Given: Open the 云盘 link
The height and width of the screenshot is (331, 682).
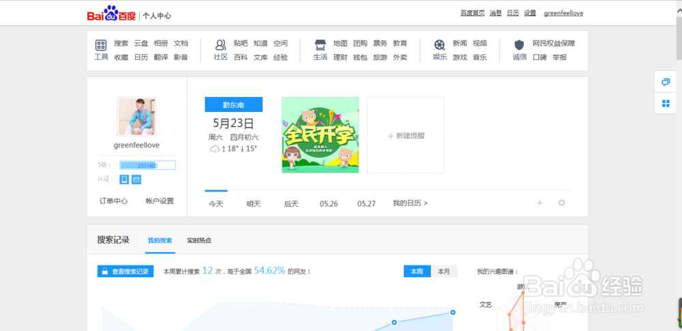Looking at the screenshot, I should [x=141, y=43].
